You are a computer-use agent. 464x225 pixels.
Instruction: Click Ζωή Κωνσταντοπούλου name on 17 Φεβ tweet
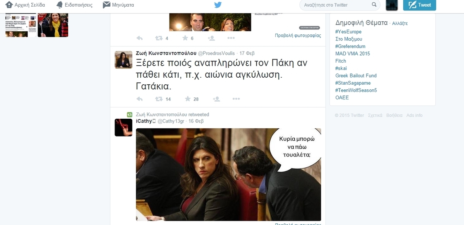coord(166,53)
